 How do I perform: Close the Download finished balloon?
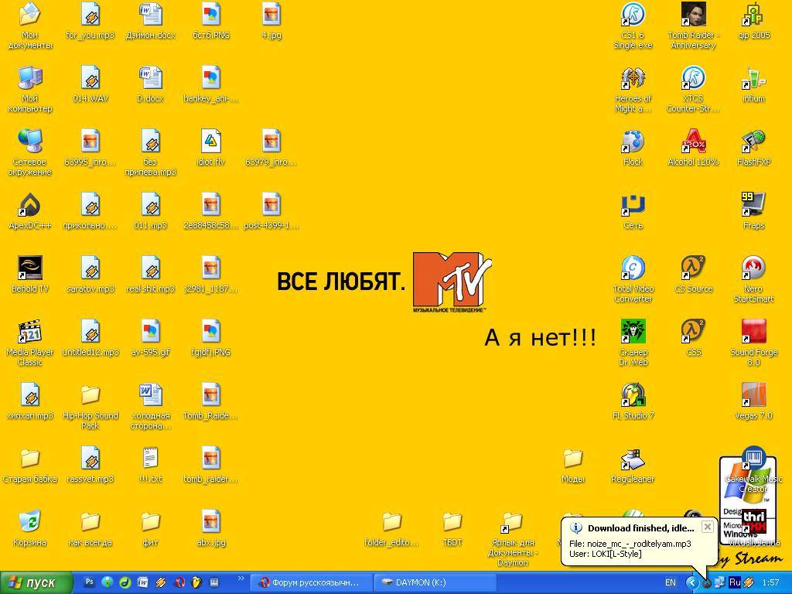point(708,527)
